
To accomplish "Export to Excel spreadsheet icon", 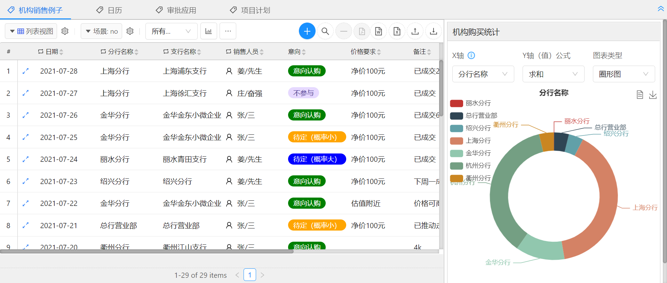I will 397,31.
